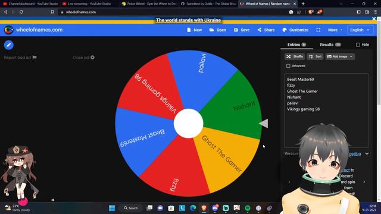Expand the More menu
This screenshot has height=214, width=381.
[335, 30]
